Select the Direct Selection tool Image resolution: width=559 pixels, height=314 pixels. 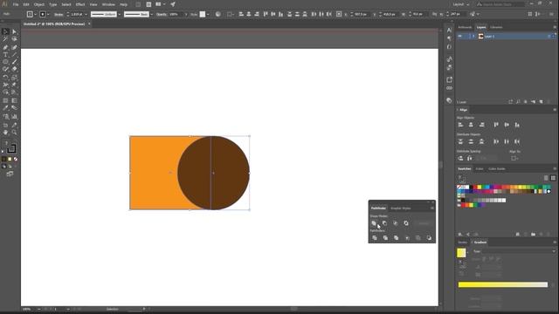pos(14,31)
